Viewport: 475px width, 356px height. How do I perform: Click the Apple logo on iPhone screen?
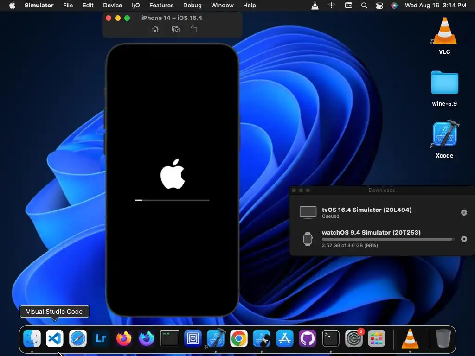[x=173, y=174]
